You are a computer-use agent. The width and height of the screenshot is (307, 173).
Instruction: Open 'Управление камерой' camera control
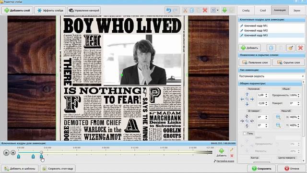coord(84,11)
